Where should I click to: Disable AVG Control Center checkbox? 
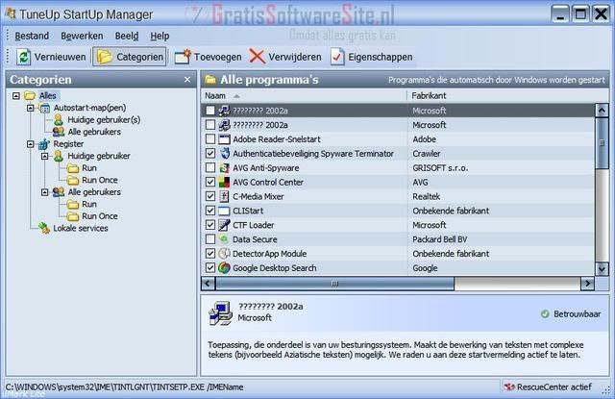click(x=210, y=182)
